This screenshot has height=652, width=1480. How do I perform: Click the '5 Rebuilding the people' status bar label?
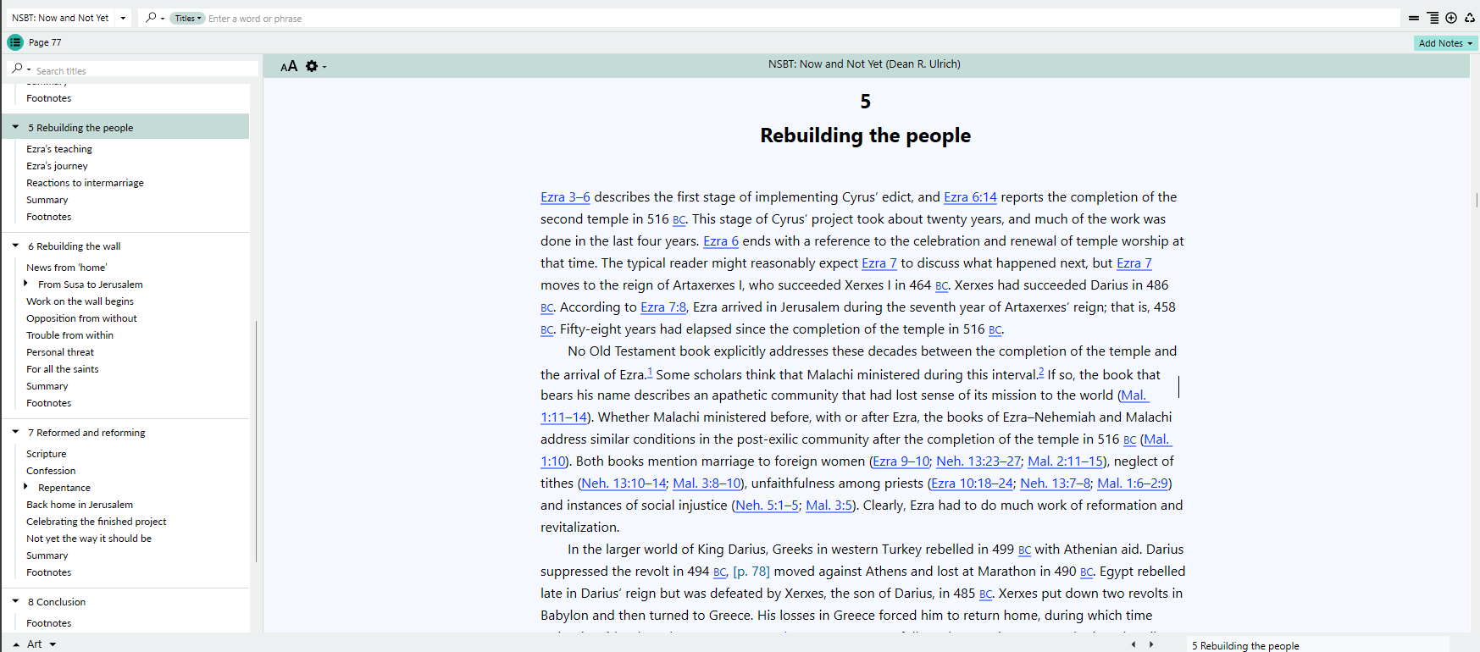coord(1245,646)
